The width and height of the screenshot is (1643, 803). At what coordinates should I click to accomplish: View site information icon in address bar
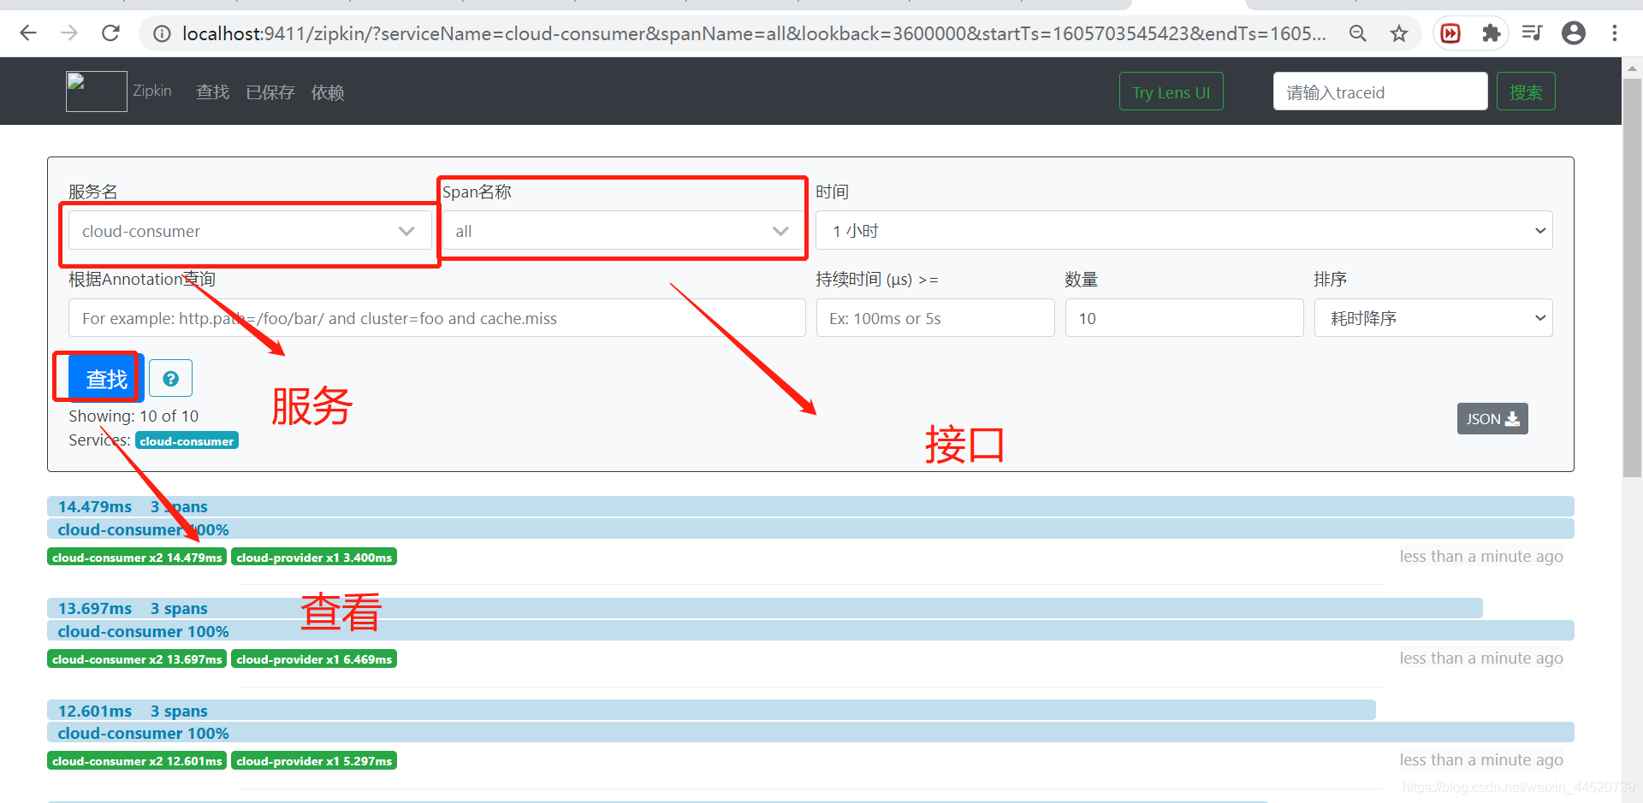tap(162, 33)
